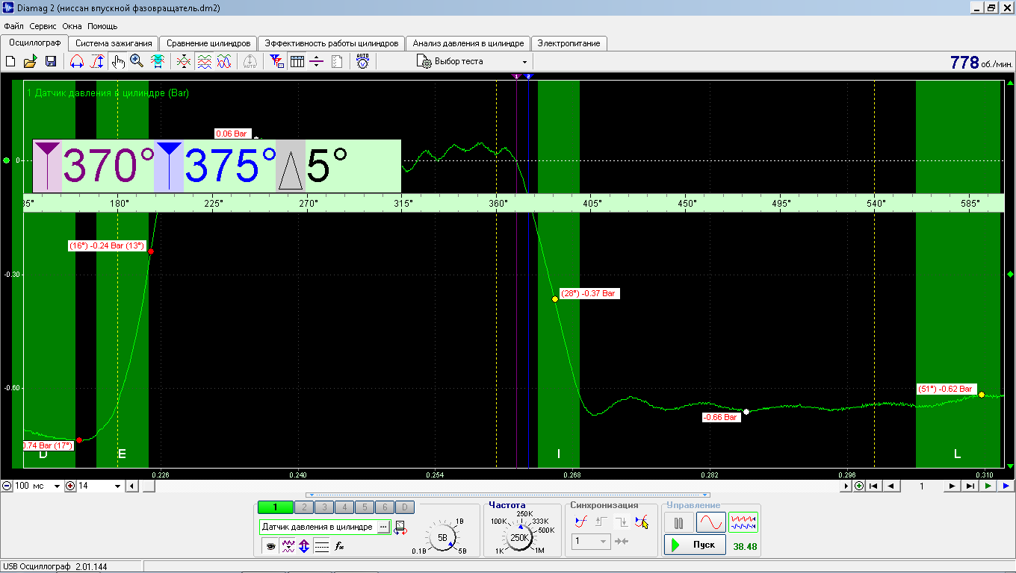Switch to Анализ давления в цилиндре tab

(468, 43)
